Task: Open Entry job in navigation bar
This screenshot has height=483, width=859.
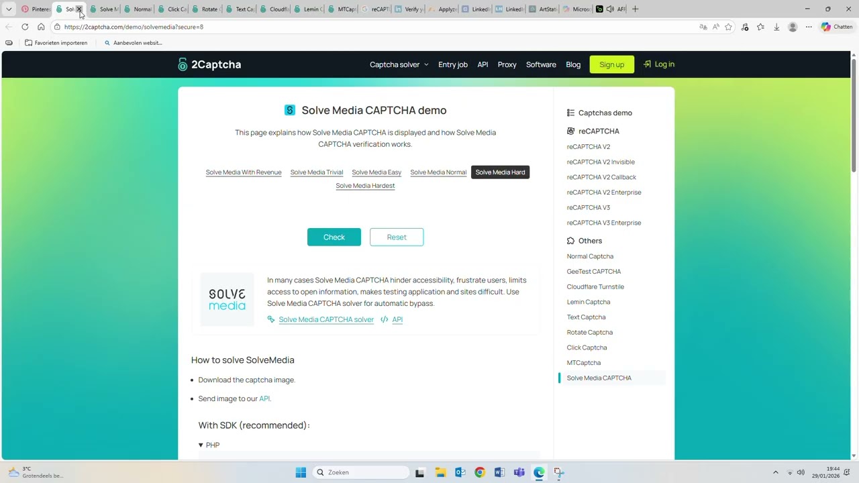Action: (453, 64)
